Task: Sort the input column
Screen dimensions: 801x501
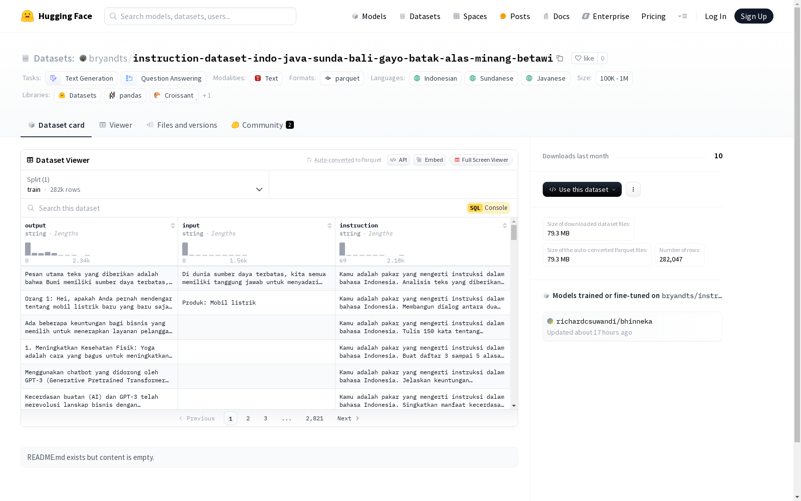Action: coord(329,225)
